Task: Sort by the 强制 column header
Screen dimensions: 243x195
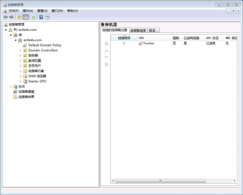Action: click(177, 38)
